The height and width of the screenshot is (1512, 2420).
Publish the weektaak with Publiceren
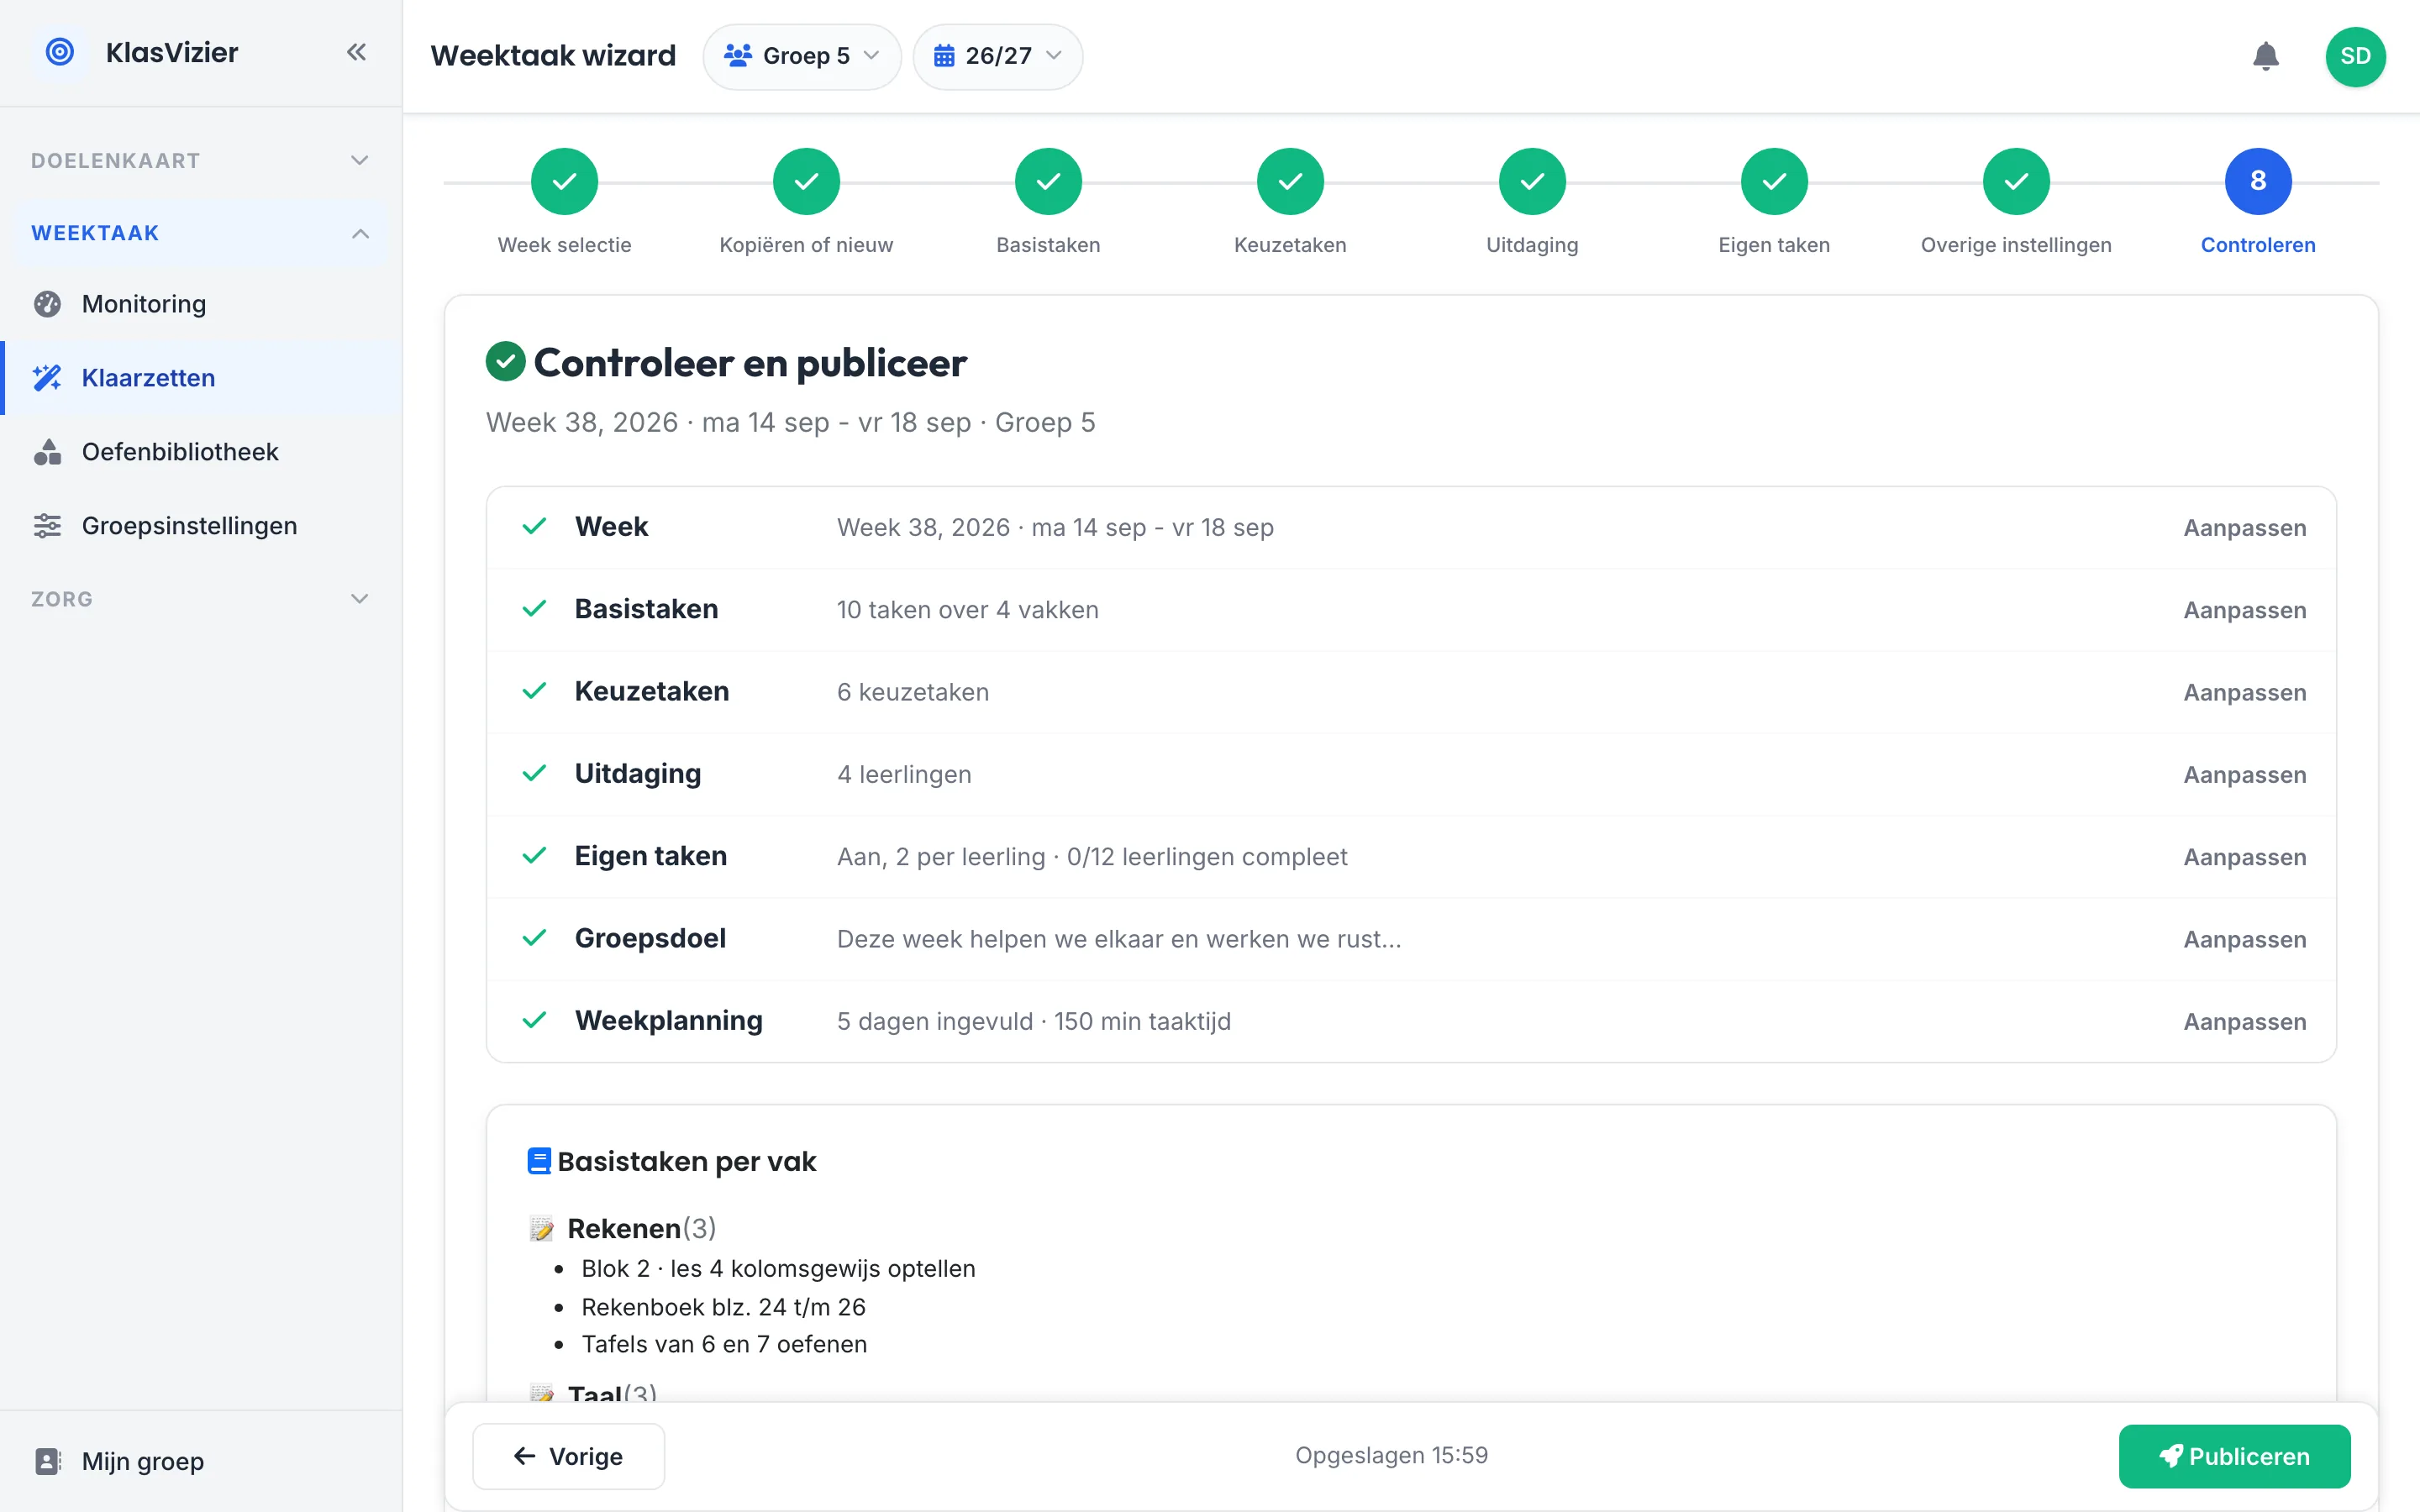(x=2234, y=1456)
